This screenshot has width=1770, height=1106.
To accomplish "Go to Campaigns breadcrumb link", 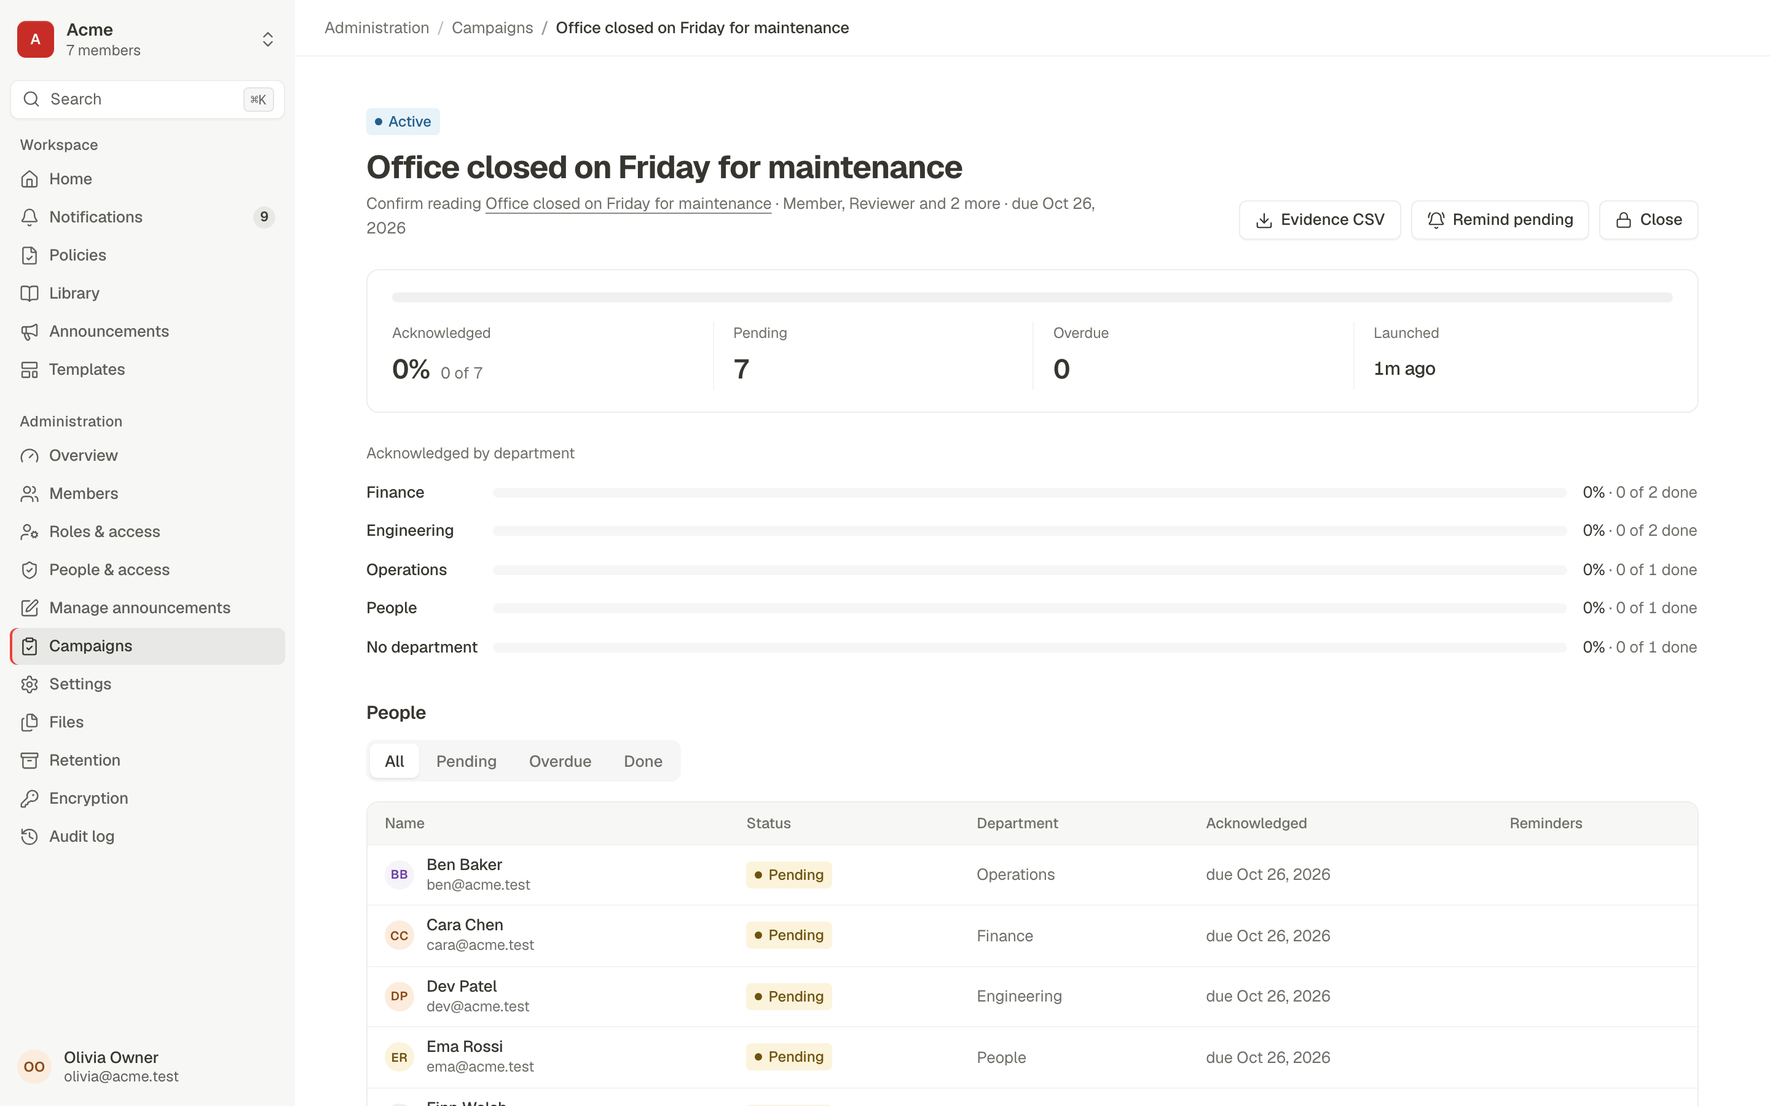I will [x=492, y=28].
